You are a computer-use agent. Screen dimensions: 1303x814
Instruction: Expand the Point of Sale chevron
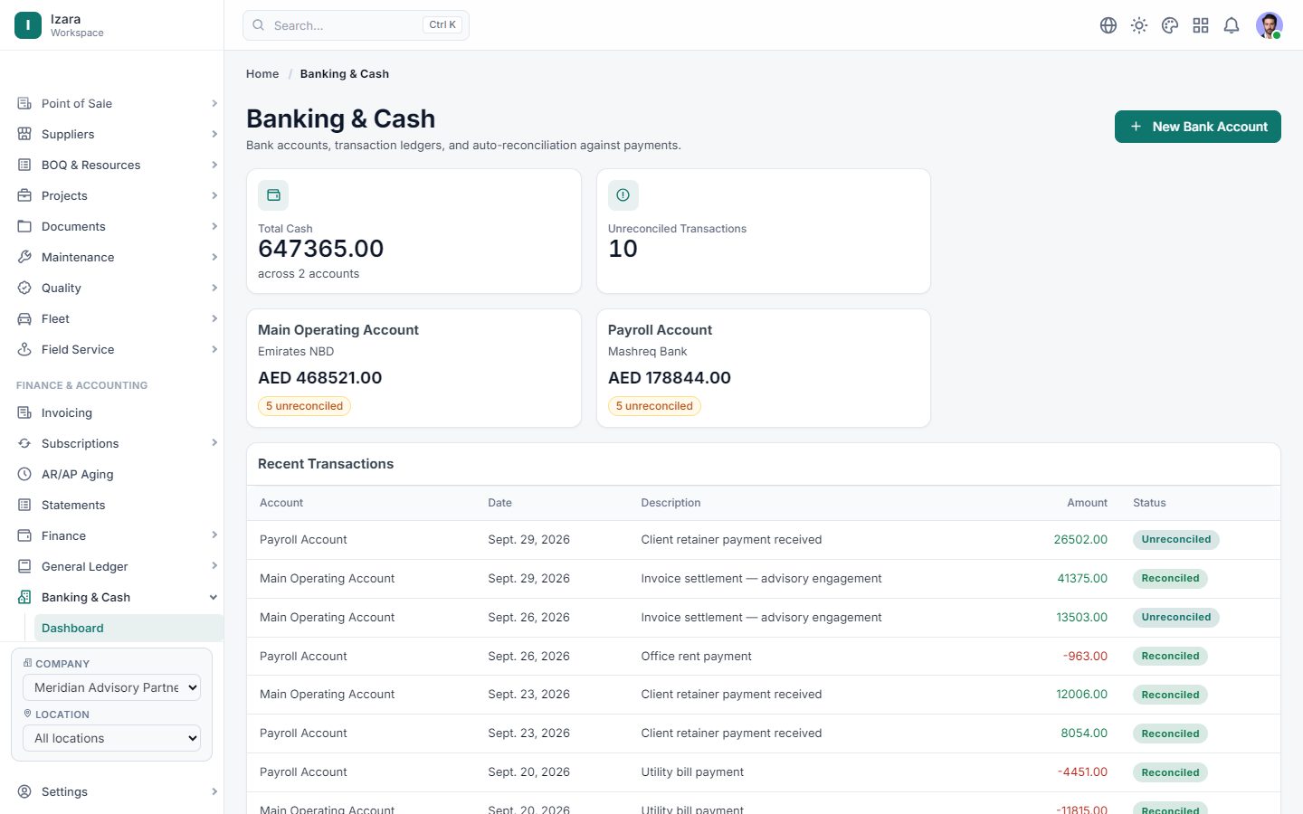point(214,103)
